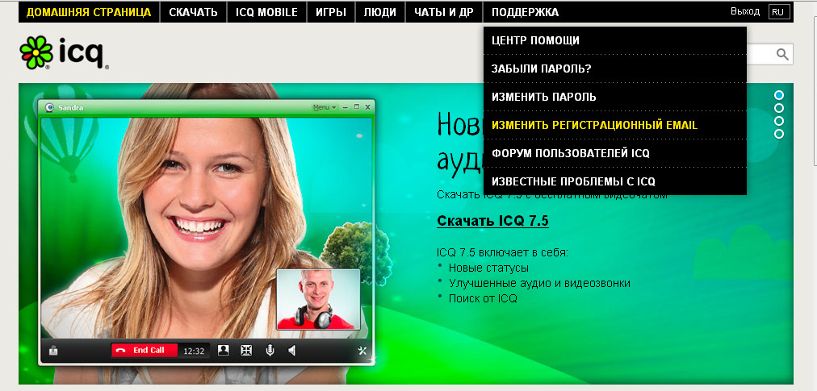The image size is (817, 391).
Task: Click the small self-view video thumbnail
Action: [318, 299]
